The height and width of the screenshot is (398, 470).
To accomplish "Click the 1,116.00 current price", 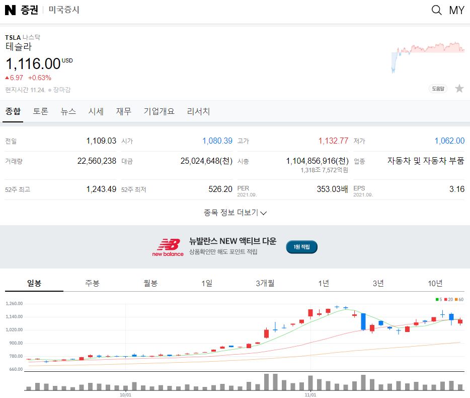I will coord(33,64).
